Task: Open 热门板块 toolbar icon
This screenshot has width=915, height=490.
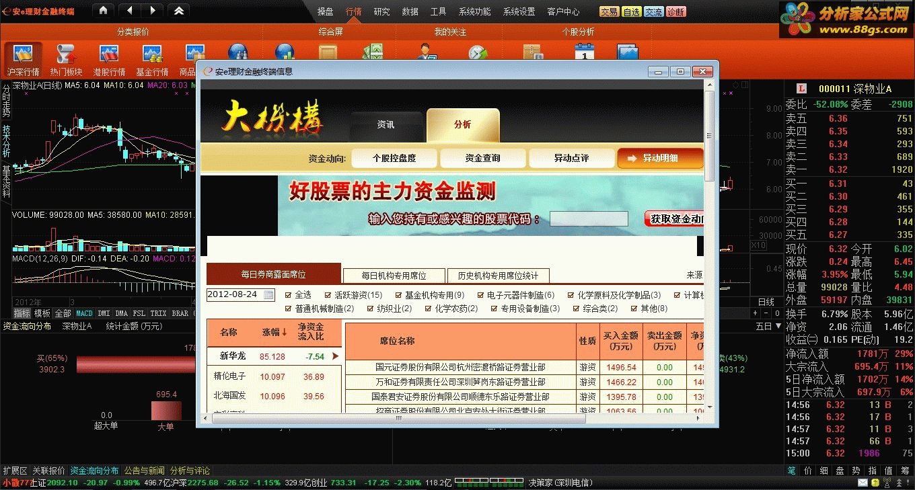Action: click(66, 60)
